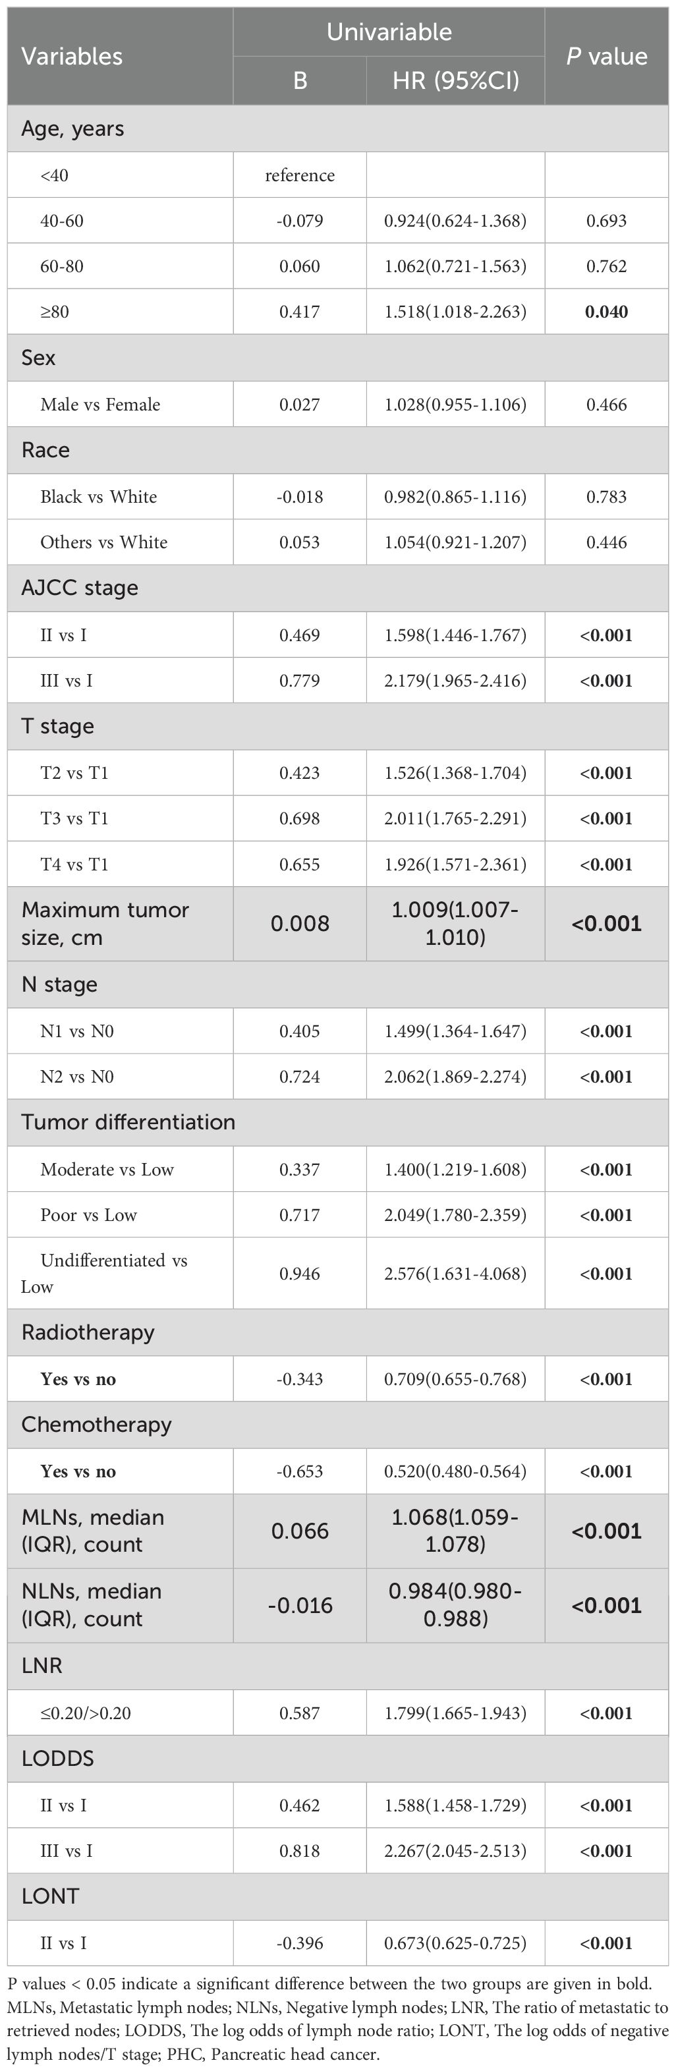Select the Radiotherapy Yes vs no label
The height and width of the screenshot is (2071, 676).
click(78, 1378)
